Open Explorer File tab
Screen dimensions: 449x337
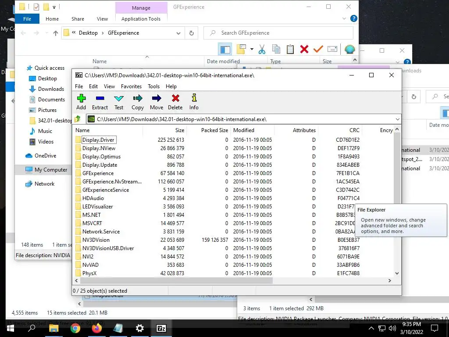click(x=27, y=18)
